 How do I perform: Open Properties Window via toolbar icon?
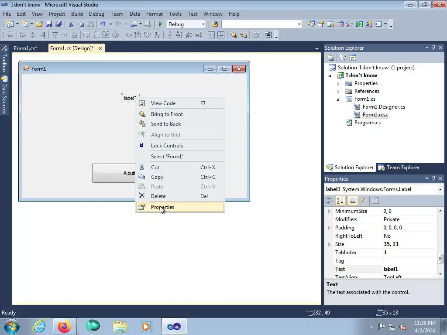click(321, 24)
